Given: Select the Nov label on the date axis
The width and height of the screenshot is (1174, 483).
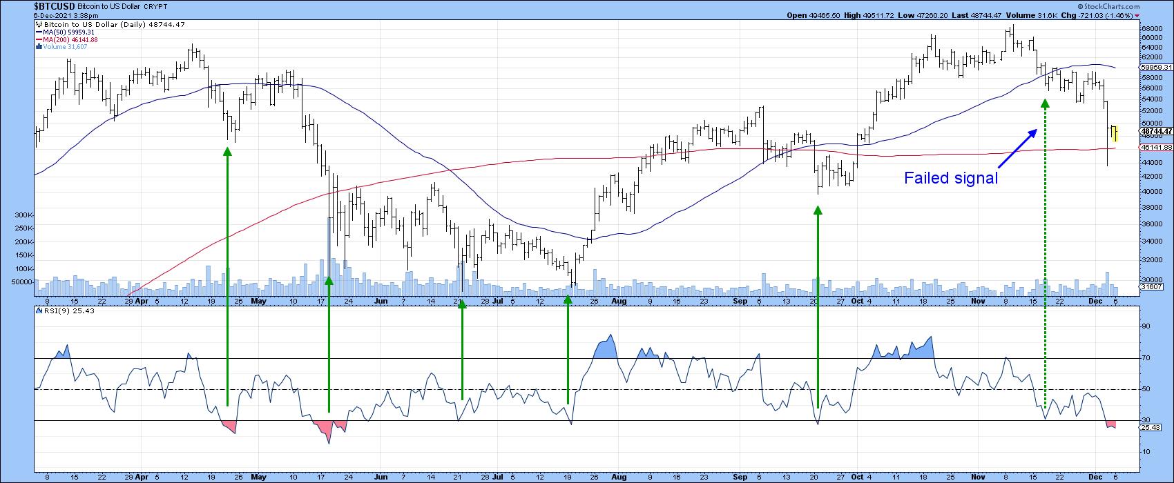Looking at the screenshot, I should [x=976, y=302].
